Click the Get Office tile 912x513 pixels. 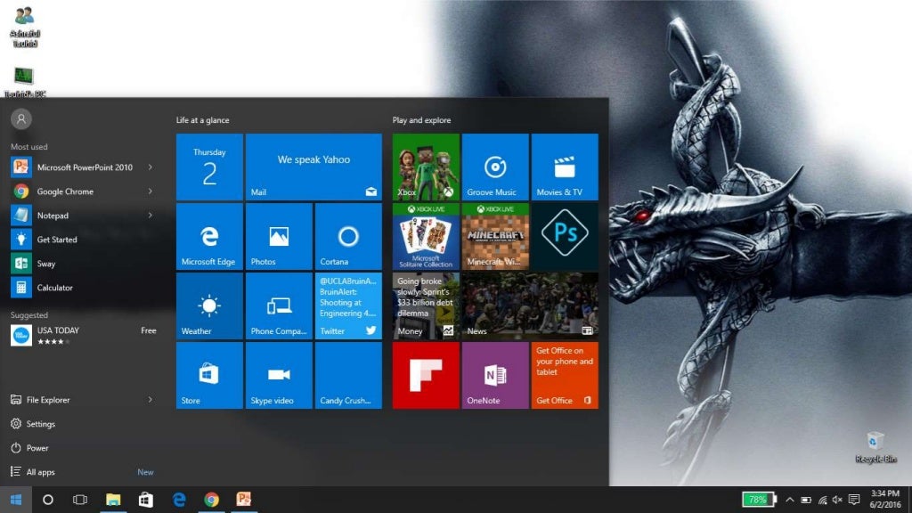(x=564, y=375)
